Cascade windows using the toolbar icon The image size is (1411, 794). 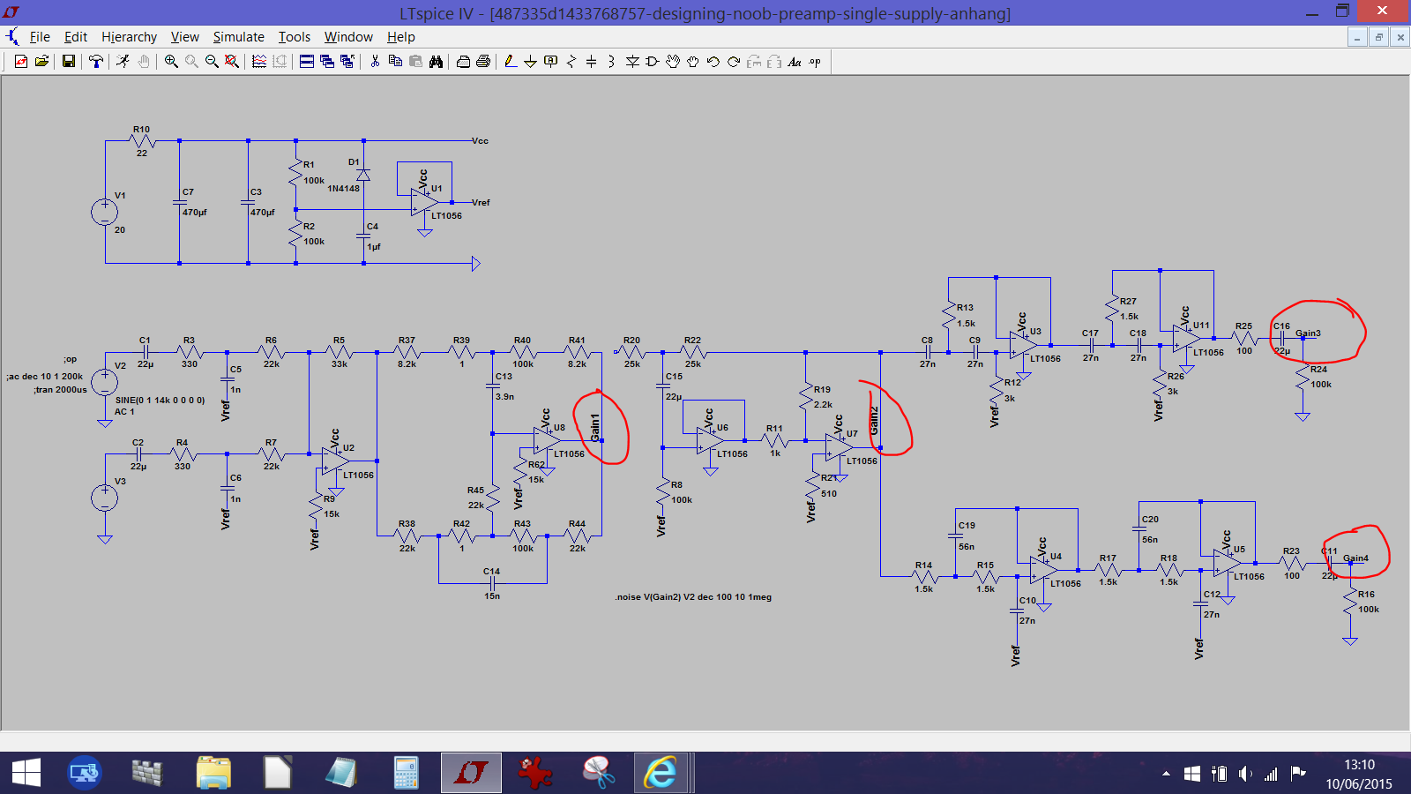(x=327, y=62)
